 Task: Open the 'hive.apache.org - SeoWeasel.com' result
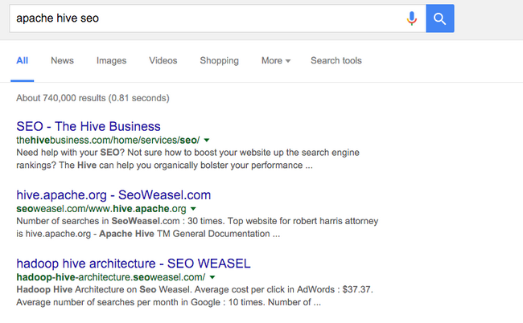click(113, 194)
